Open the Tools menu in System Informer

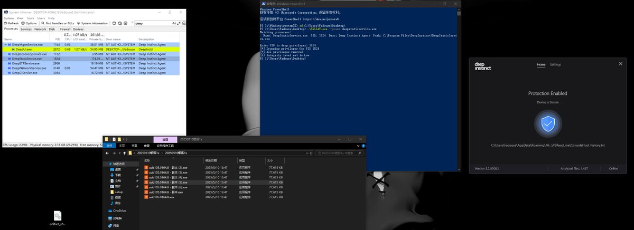point(30,18)
